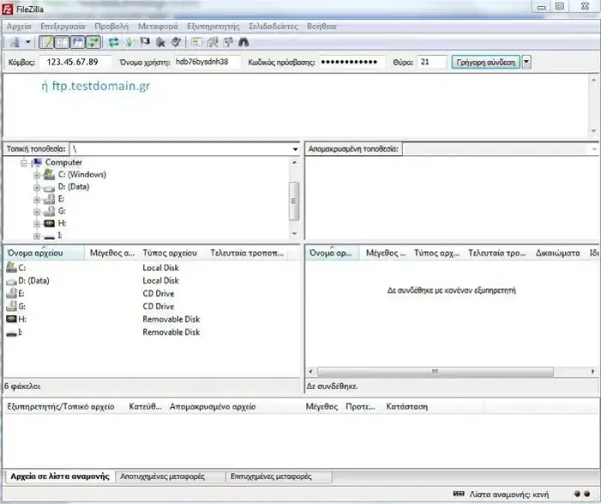Image resolution: width=601 pixels, height=504 pixels.
Task: Toggle synchronized browsing in the toolbar
Action: point(228,42)
